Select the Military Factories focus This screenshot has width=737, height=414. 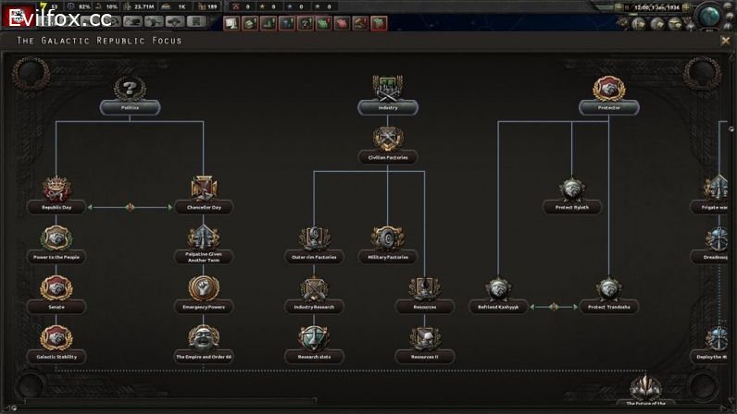pyautogui.click(x=387, y=240)
